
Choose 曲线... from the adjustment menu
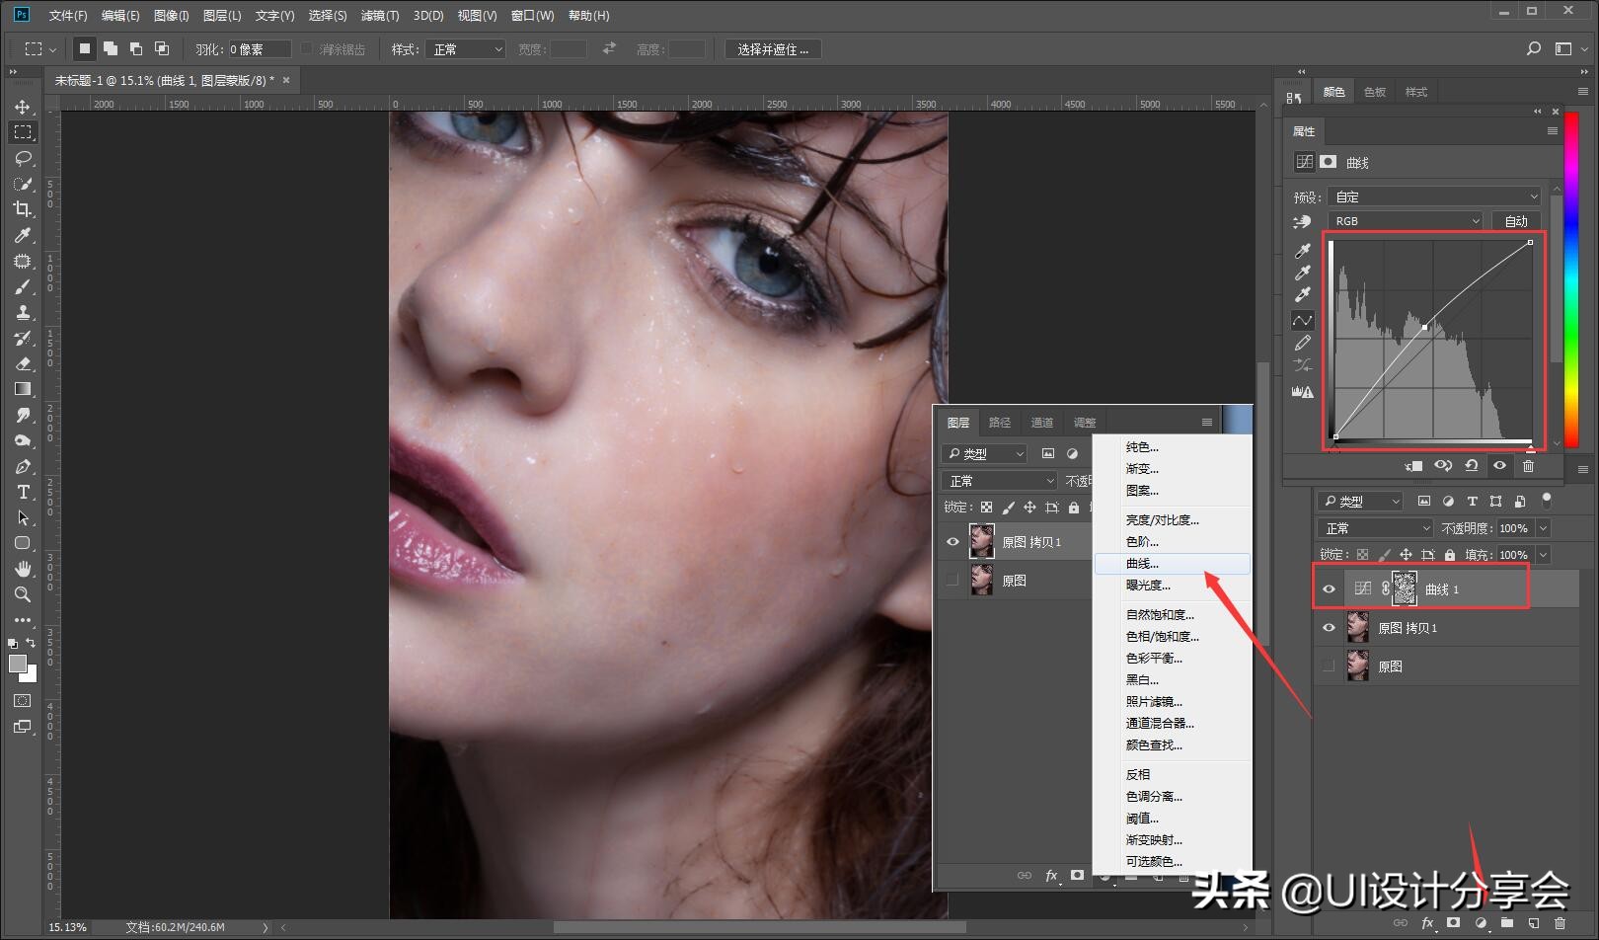click(x=1143, y=564)
